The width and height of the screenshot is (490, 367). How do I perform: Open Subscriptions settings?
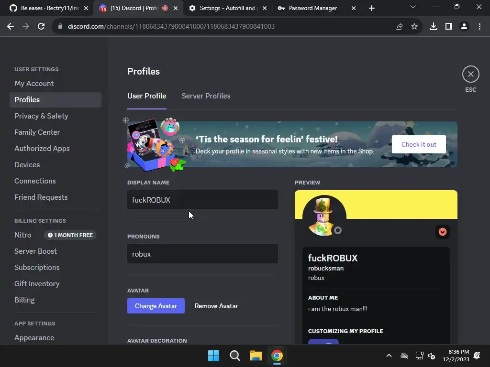click(x=56, y=268)
